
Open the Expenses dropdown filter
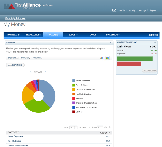tap(12, 58)
